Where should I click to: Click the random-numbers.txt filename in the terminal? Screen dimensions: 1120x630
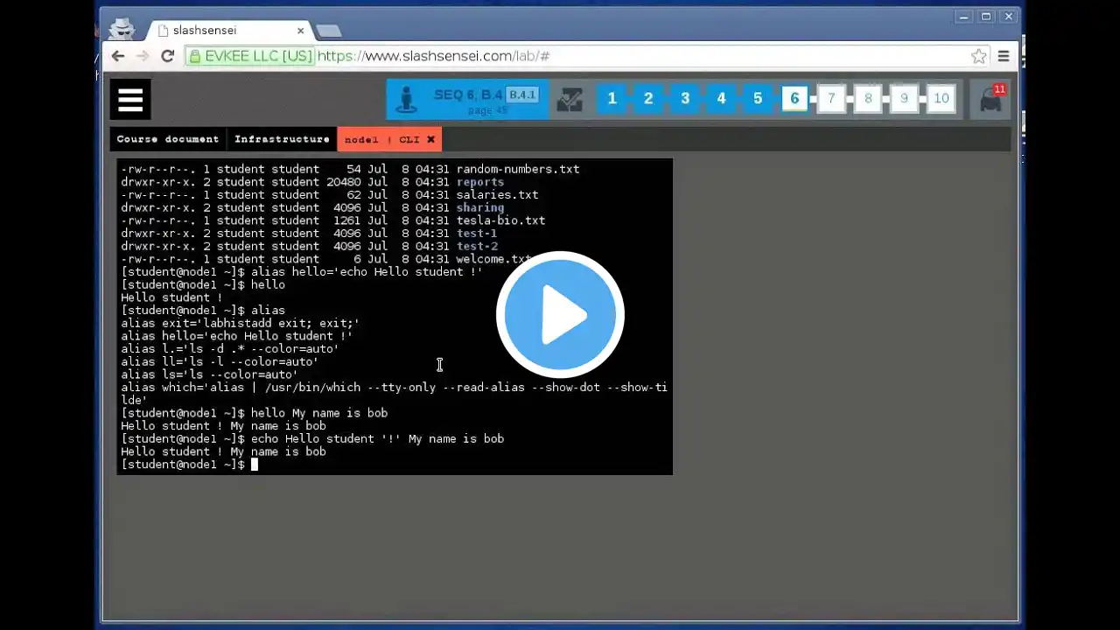pos(518,169)
